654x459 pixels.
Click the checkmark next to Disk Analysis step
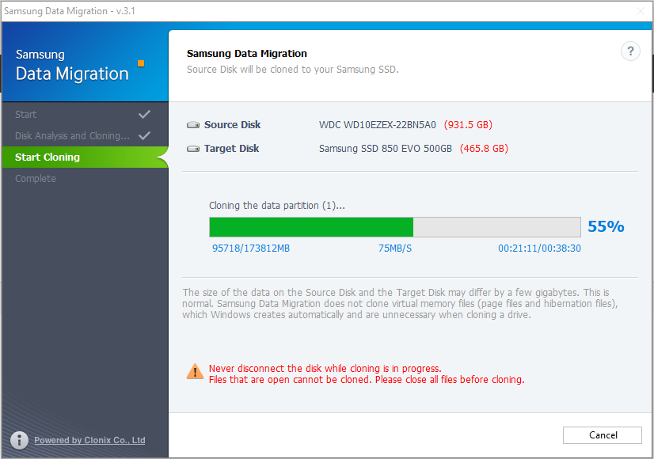click(144, 135)
